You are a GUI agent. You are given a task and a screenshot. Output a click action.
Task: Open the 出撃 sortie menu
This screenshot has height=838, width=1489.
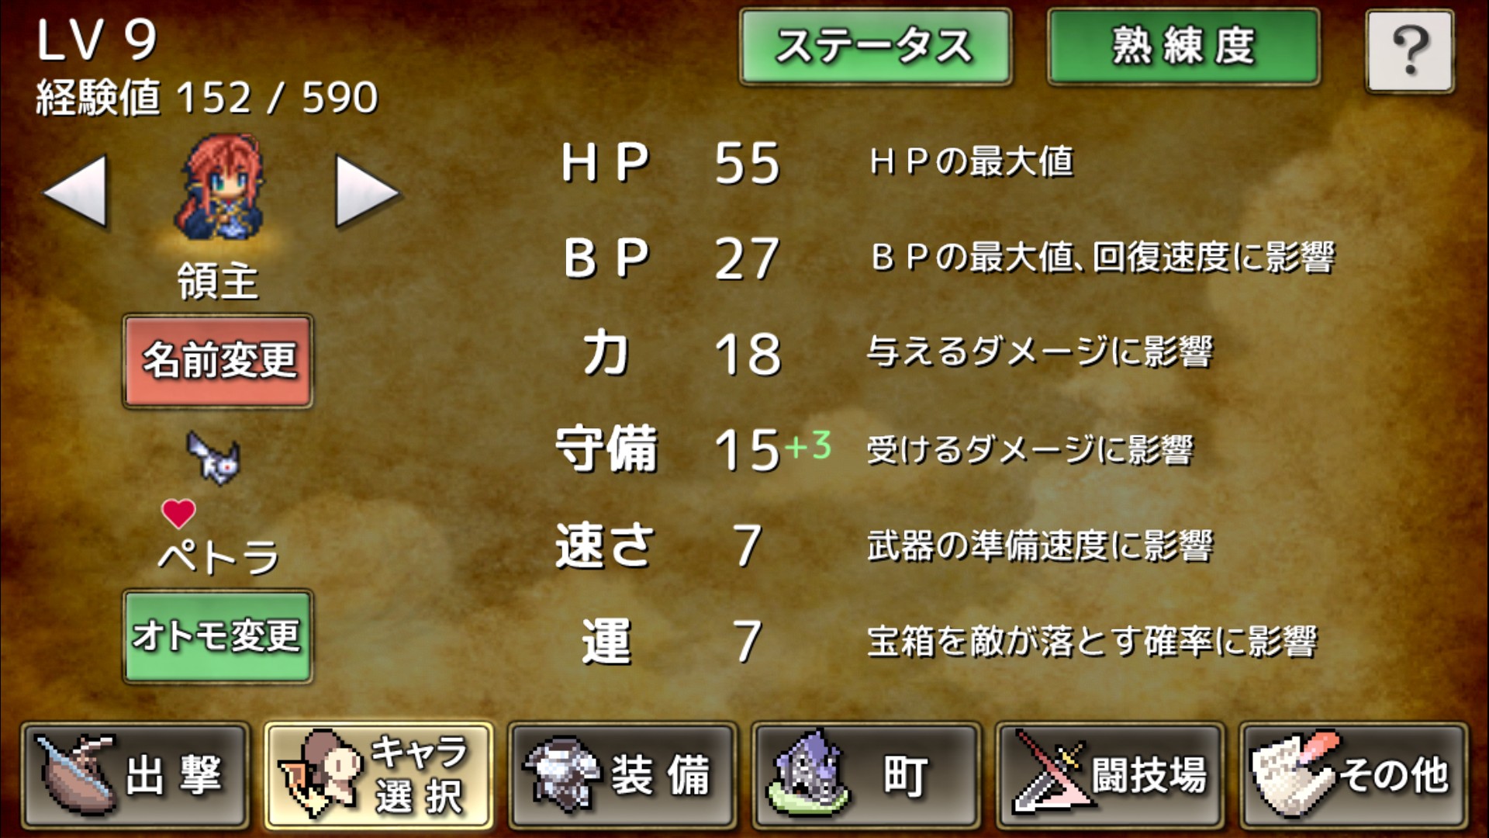tap(136, 775)
